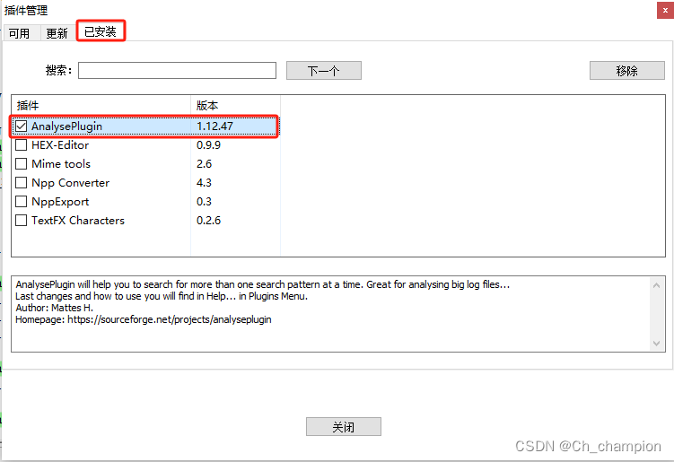Click the 关闭 button
Image resolution: width=674 pixels, height=462 pixels.
tap(344, 427)
